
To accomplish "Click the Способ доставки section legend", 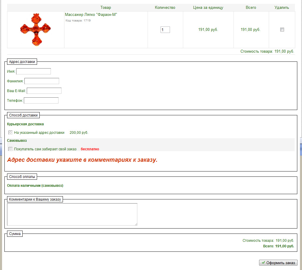I will click(23, 115).
